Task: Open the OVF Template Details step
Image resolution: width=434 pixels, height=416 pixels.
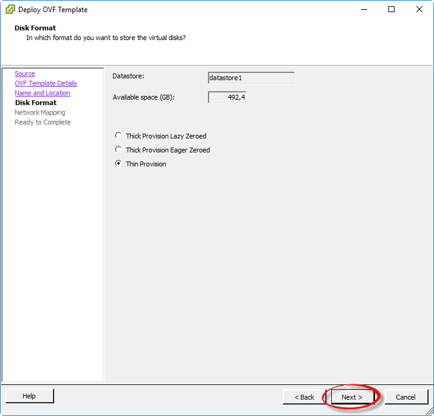Action: (x=46, y=83)
